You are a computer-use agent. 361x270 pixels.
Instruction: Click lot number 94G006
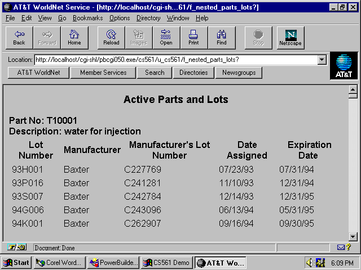28,210
